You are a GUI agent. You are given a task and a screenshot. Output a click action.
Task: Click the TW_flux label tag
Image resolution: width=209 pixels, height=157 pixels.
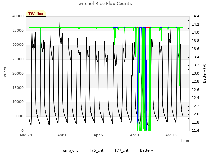pyautogui.click(x=36, y=13)
